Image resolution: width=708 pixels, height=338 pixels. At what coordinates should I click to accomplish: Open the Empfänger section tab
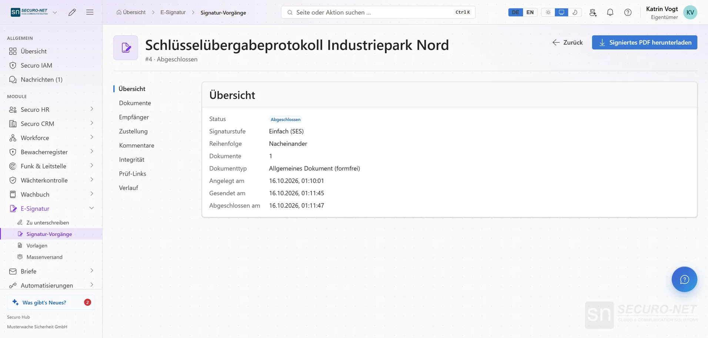134,117
